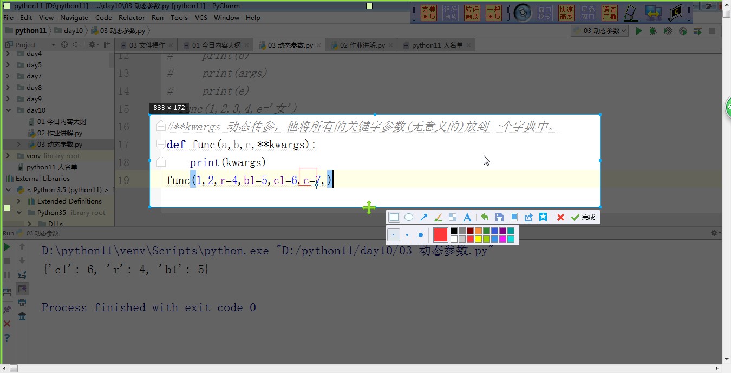Click the blue star collect icon
This screenshot has width=731, height=373.
[x=543, y=217]
